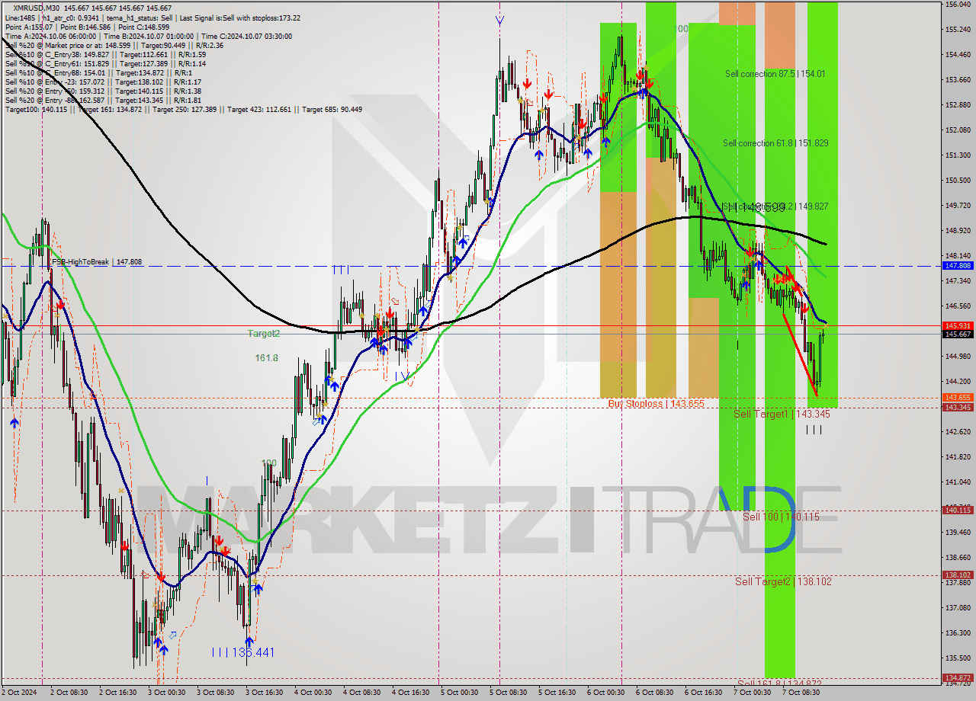Click the '5 Oct 08:30' time axis label
The image size is (976, 701).
[x=508, y=693]
